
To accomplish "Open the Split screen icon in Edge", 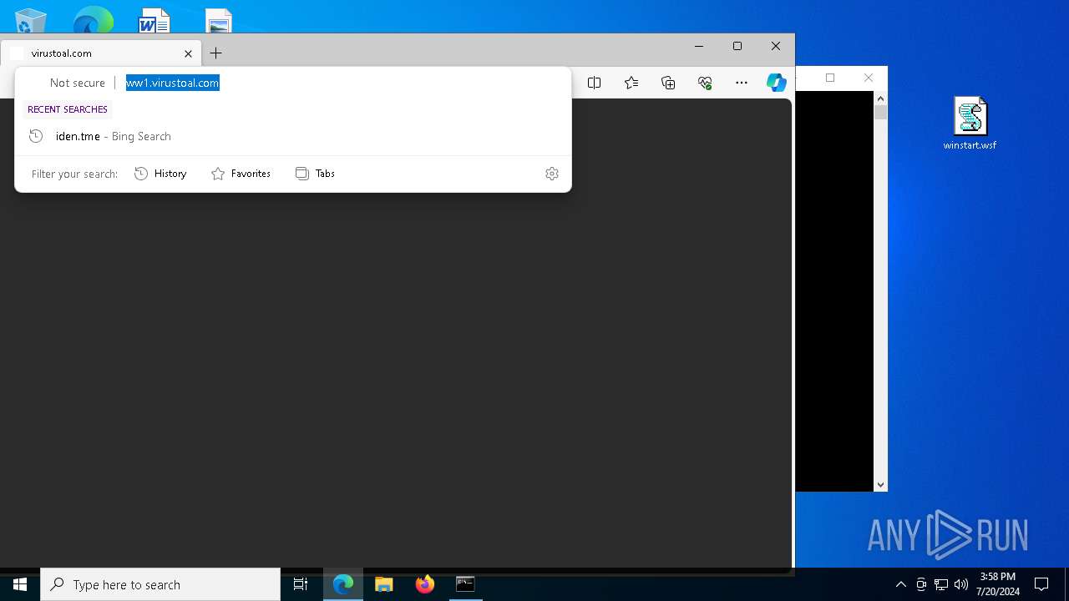I will [x=595, y=83].
